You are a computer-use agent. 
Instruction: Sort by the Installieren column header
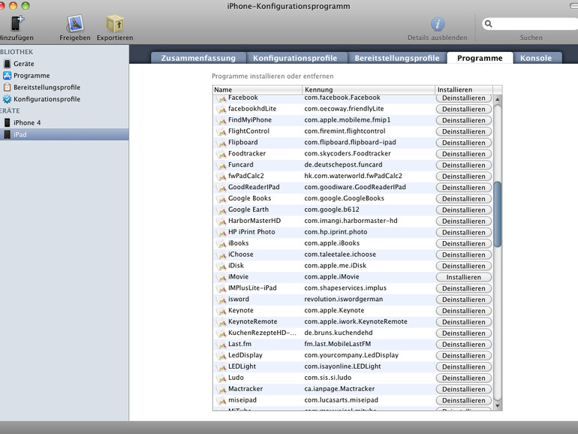pyautogui.click(x=464, y=89)
